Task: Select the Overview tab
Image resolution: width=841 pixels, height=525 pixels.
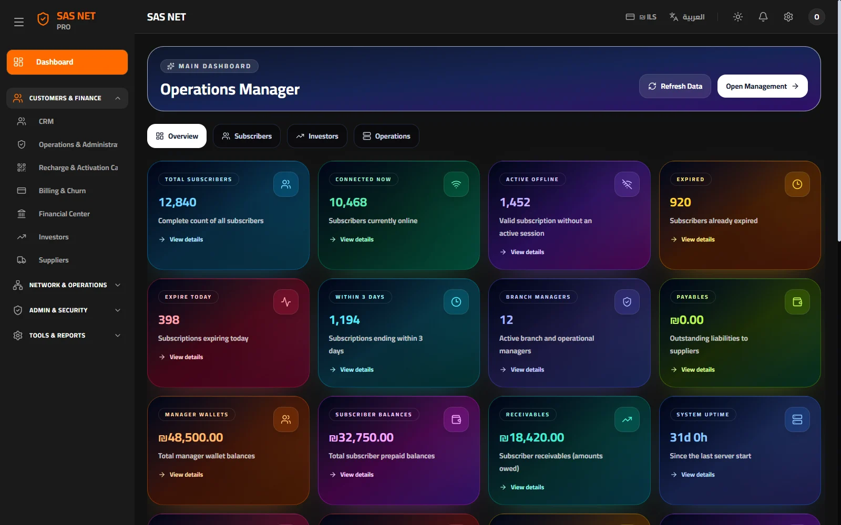Action: (177, 136)
